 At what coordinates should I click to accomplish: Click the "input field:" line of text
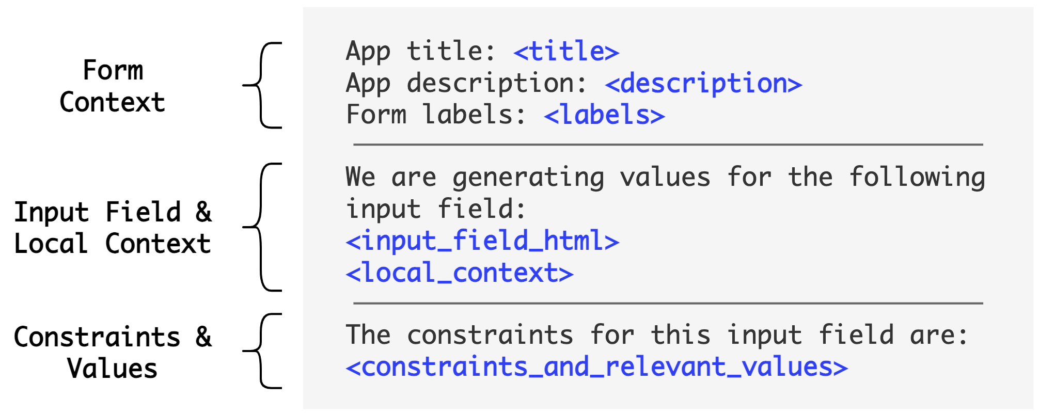[435, 210]
